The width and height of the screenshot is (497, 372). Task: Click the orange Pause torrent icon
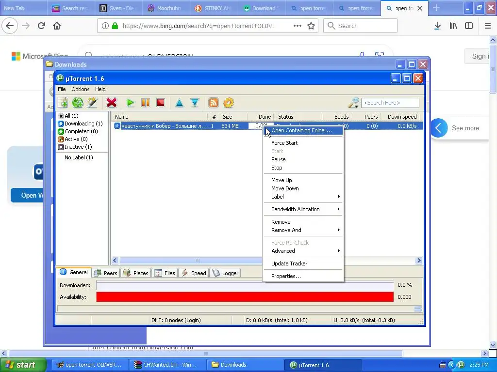pos(146,103)
